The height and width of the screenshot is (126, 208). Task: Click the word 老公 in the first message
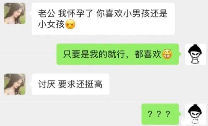point(46,14)
